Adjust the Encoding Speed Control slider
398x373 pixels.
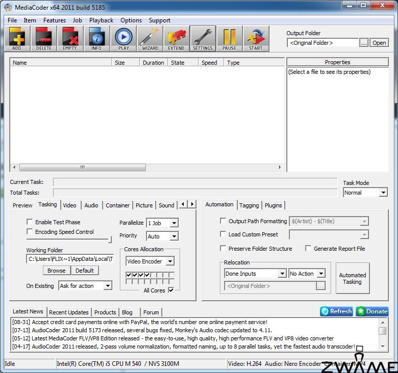pos(110,239)
